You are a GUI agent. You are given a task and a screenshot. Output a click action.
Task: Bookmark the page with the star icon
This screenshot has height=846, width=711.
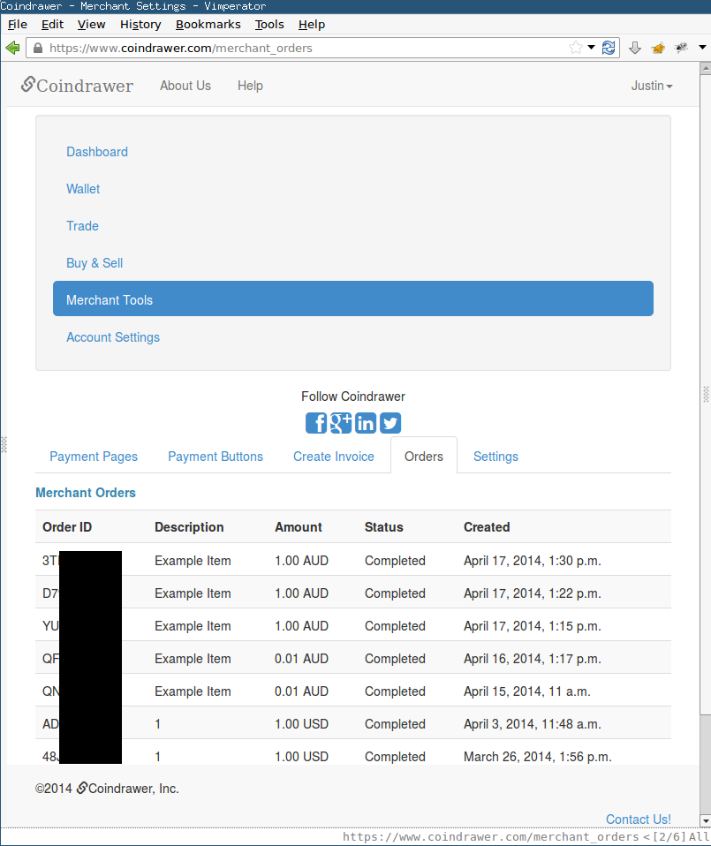(576, 48)
